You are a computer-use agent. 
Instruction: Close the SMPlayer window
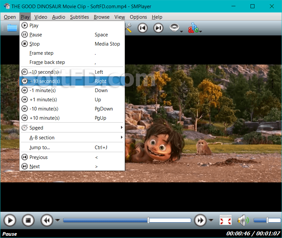272,6
